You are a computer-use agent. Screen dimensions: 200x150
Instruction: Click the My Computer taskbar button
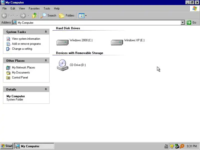pos(34,146)
